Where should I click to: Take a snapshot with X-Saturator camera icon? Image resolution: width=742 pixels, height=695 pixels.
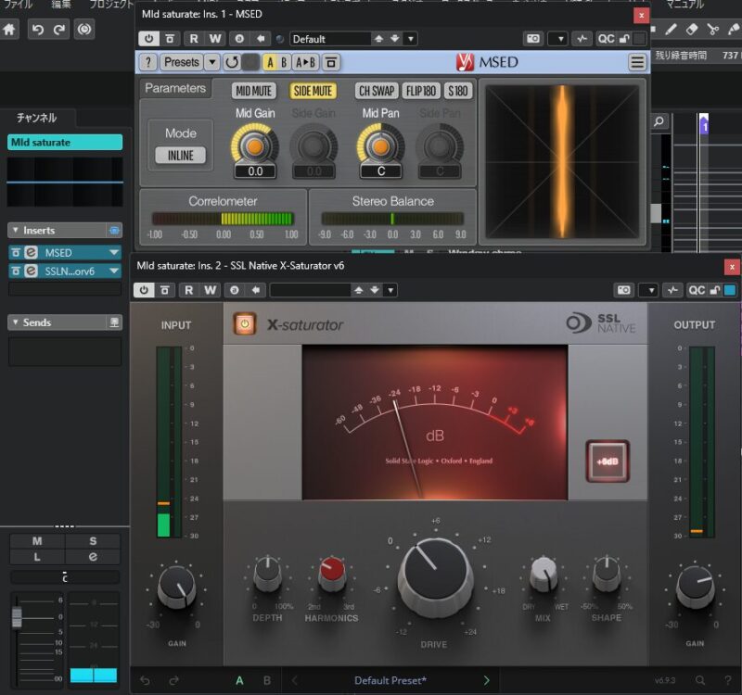tap(623, 290)
